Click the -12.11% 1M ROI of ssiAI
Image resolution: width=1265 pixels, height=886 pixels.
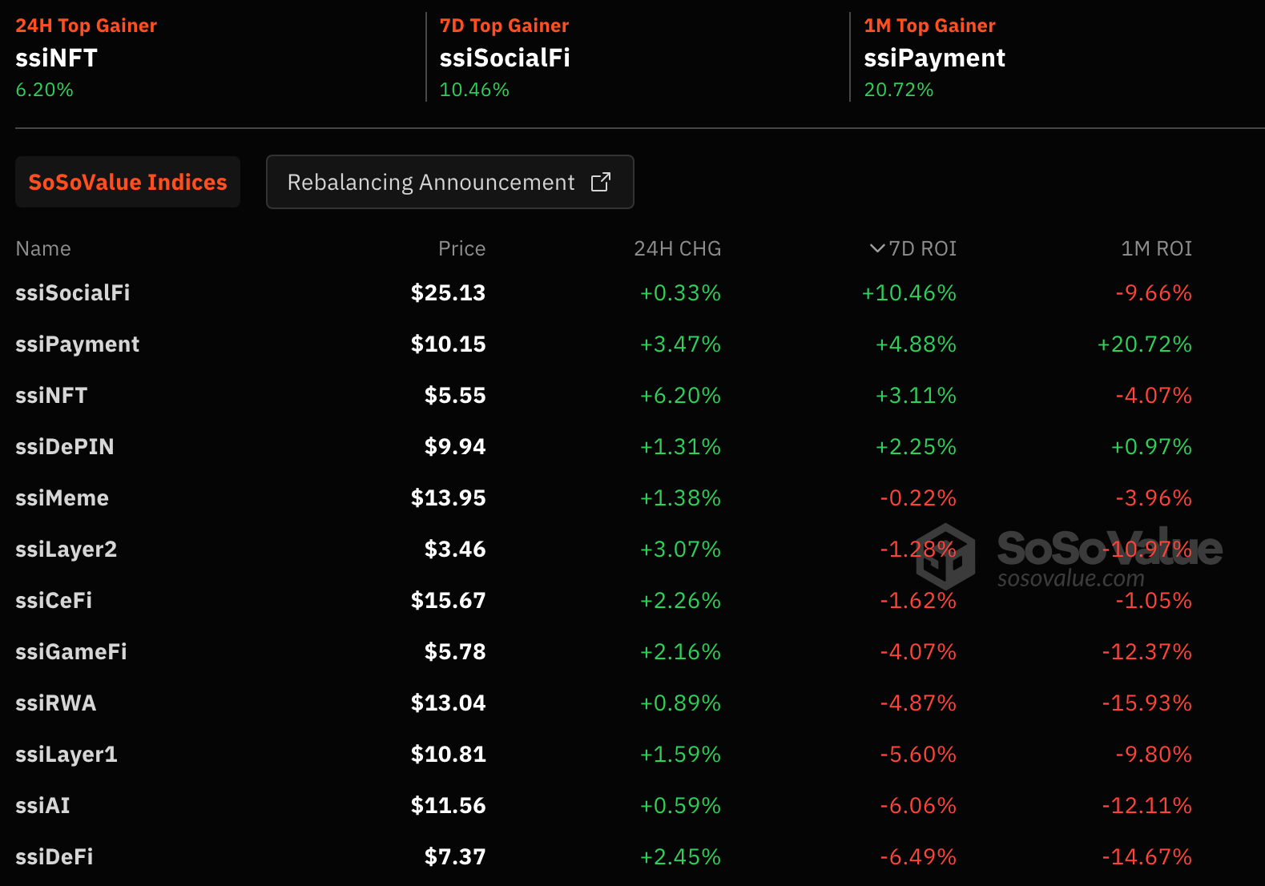[1147, 805]
